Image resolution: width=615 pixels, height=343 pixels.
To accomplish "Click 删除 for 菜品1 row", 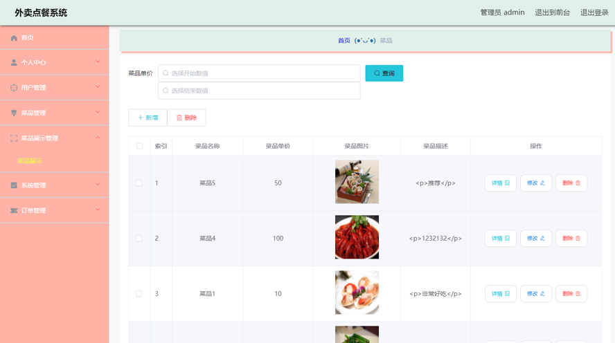I will click(x=571, y=294).
